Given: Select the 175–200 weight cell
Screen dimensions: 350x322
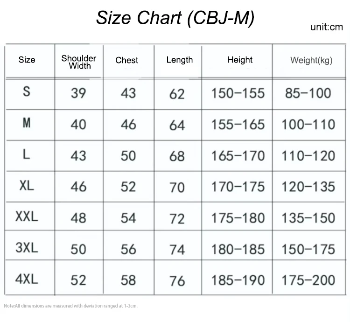Looking at the screenshot, I should tap(308, 280).
